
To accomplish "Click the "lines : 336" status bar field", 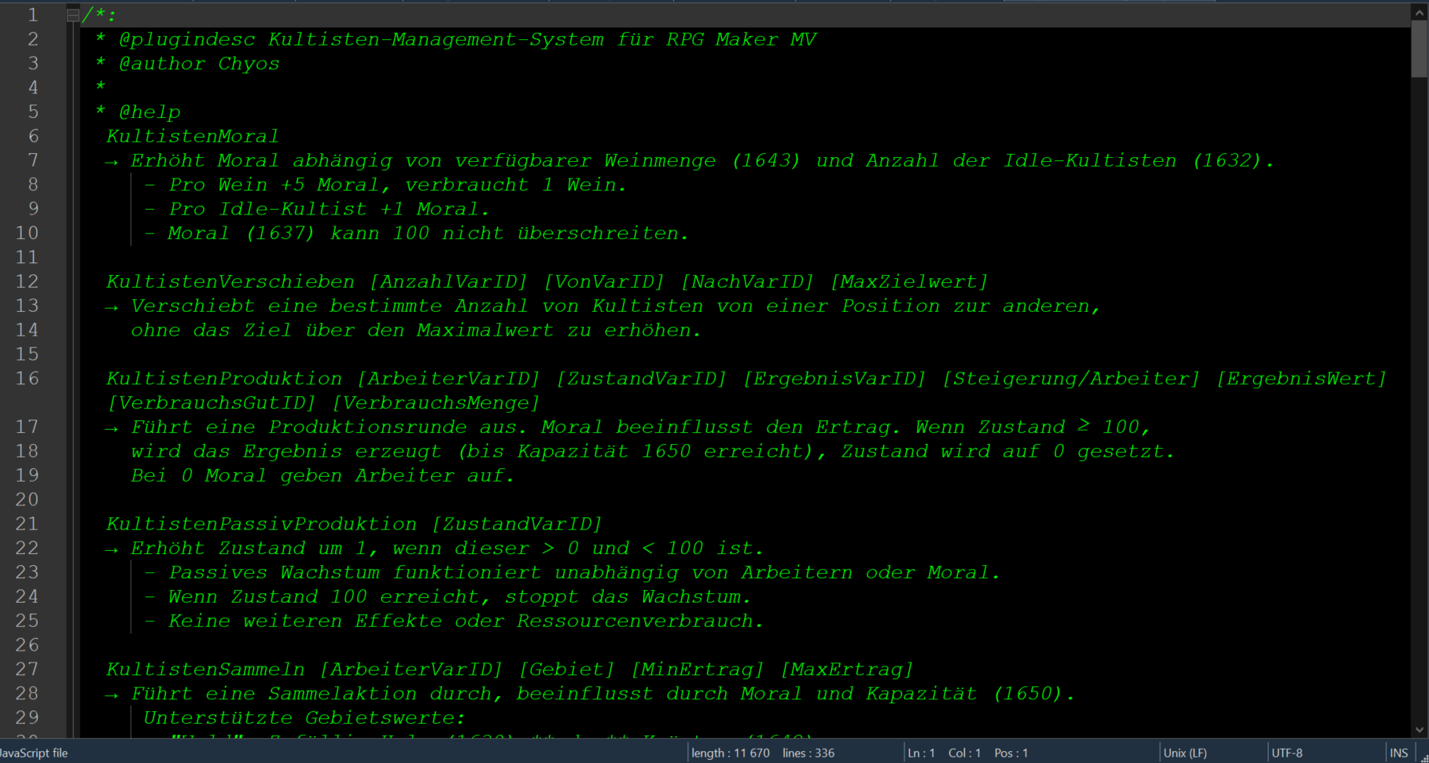I will coord(808,753).
